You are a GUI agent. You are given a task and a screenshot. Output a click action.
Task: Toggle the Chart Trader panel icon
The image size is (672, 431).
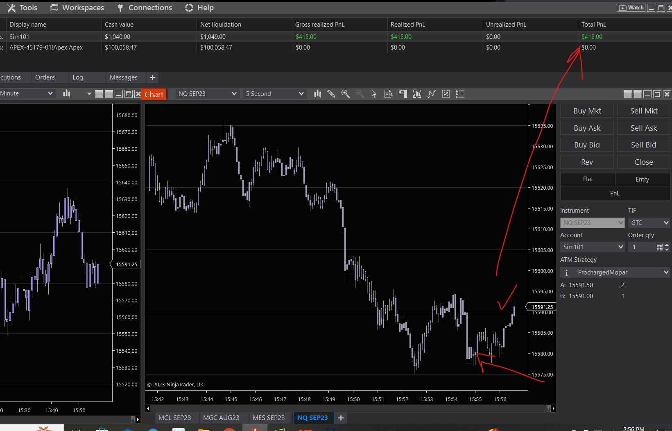click(x=403, y=94)
